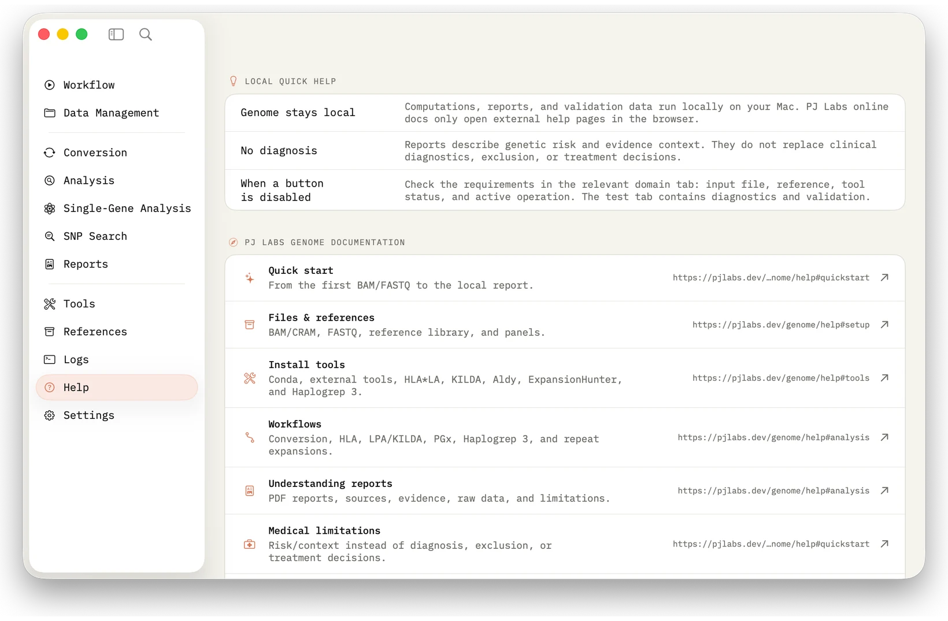
Task: Open the Logs section
Action: pyautogui.click(x=117, y=359)
